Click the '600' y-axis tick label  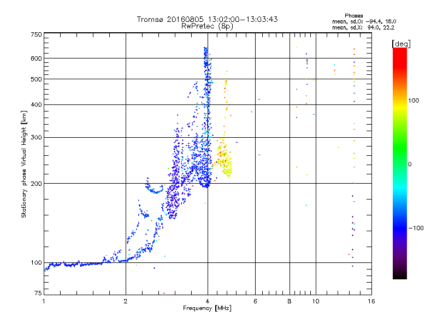[36, 58]
